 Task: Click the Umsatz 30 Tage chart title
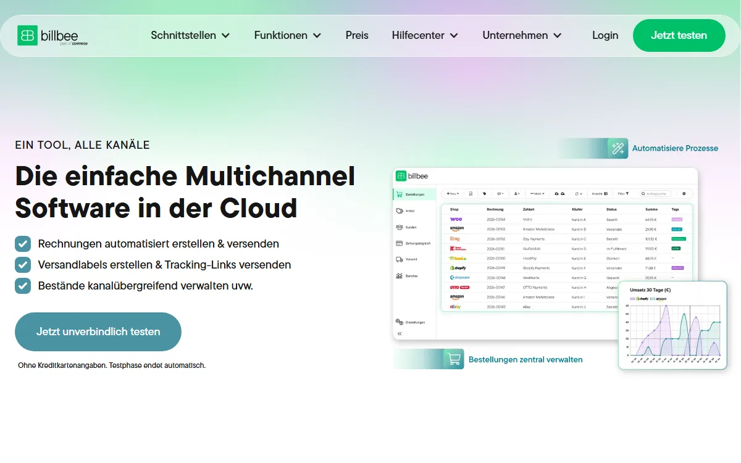(x=650, y=290)
